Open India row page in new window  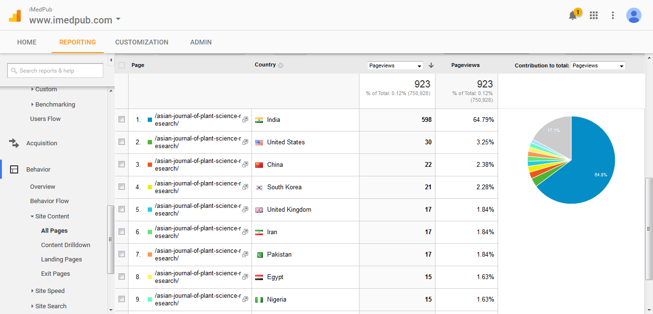coord(245,120)
